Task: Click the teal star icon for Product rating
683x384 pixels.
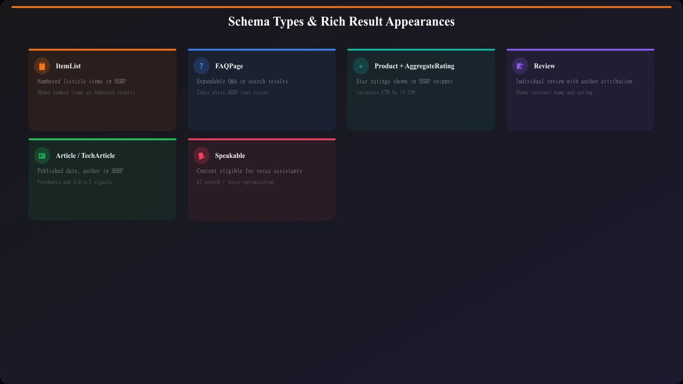Action: tap(361, 66)
